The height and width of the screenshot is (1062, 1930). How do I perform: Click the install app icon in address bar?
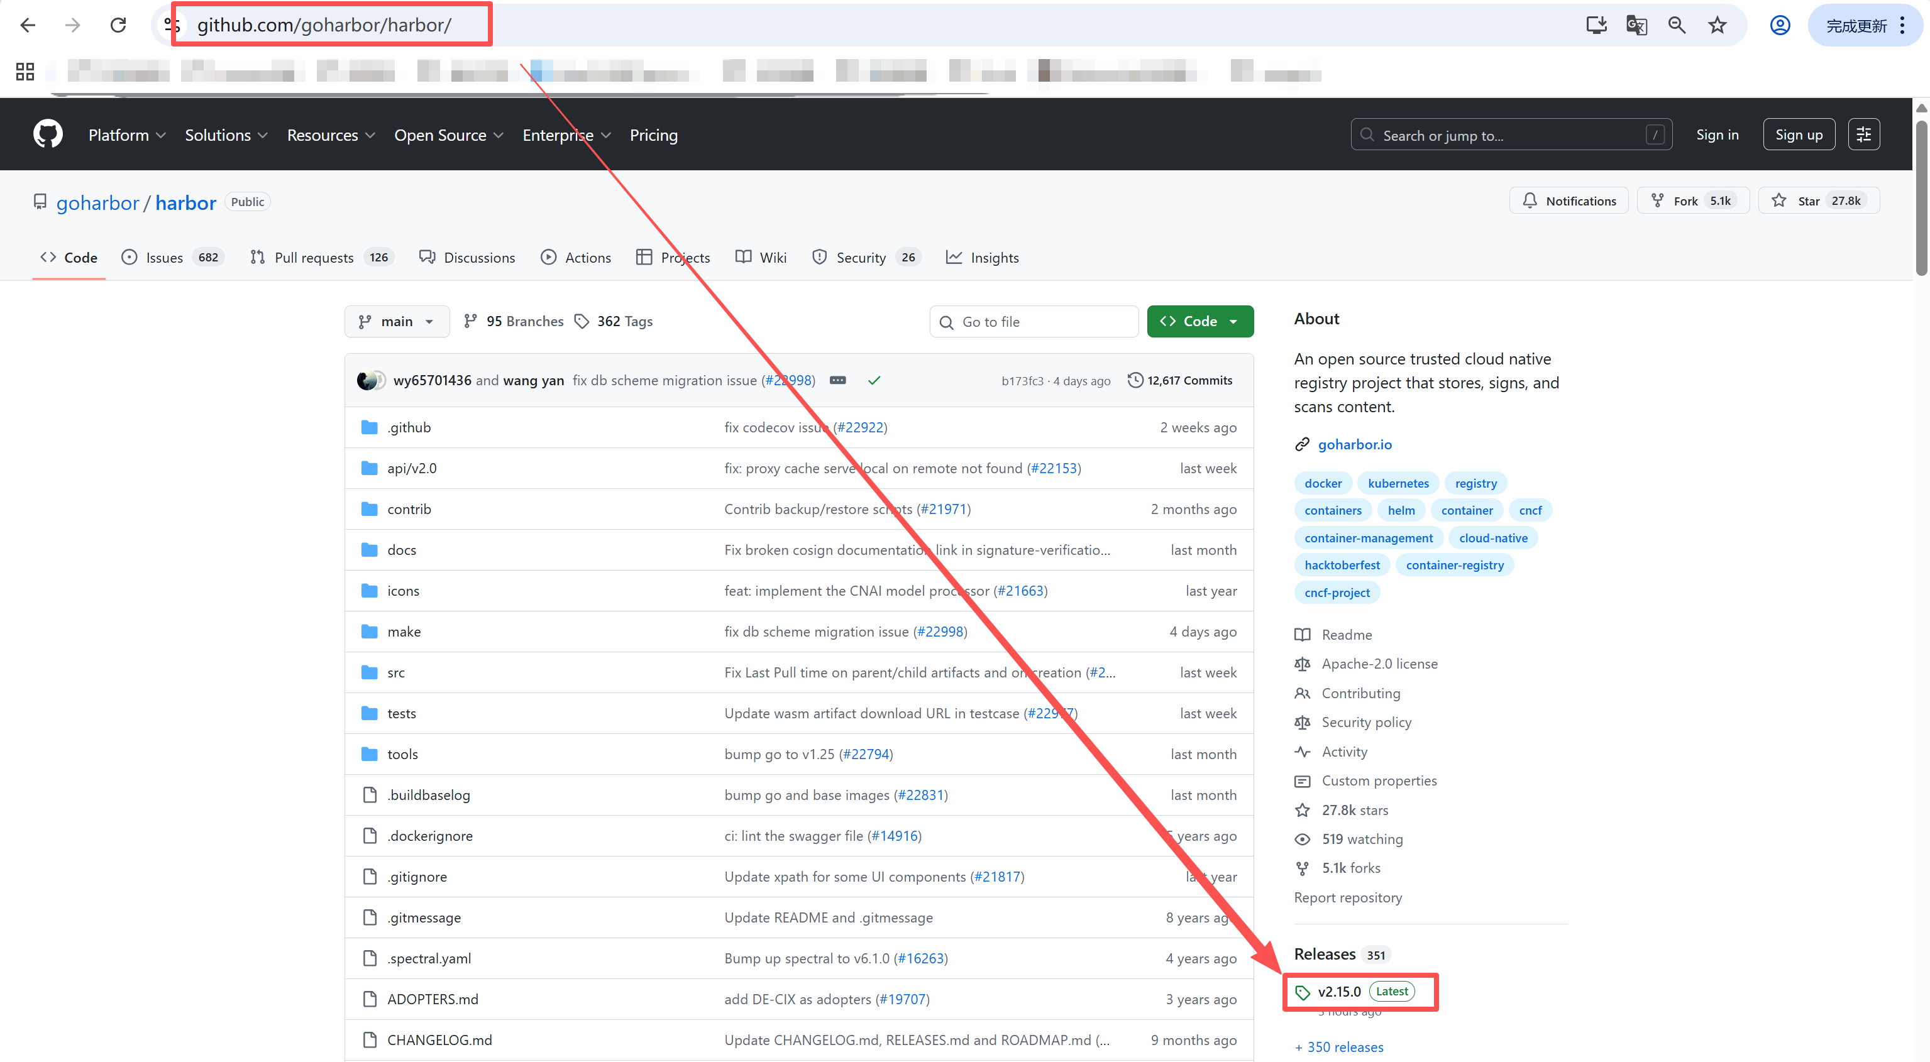(x=1597, y=26)
